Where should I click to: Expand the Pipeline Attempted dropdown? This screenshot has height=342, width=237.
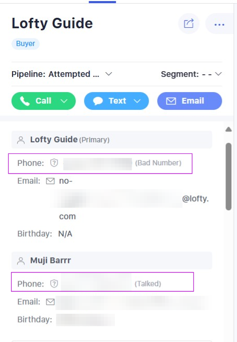coord(109,74)
